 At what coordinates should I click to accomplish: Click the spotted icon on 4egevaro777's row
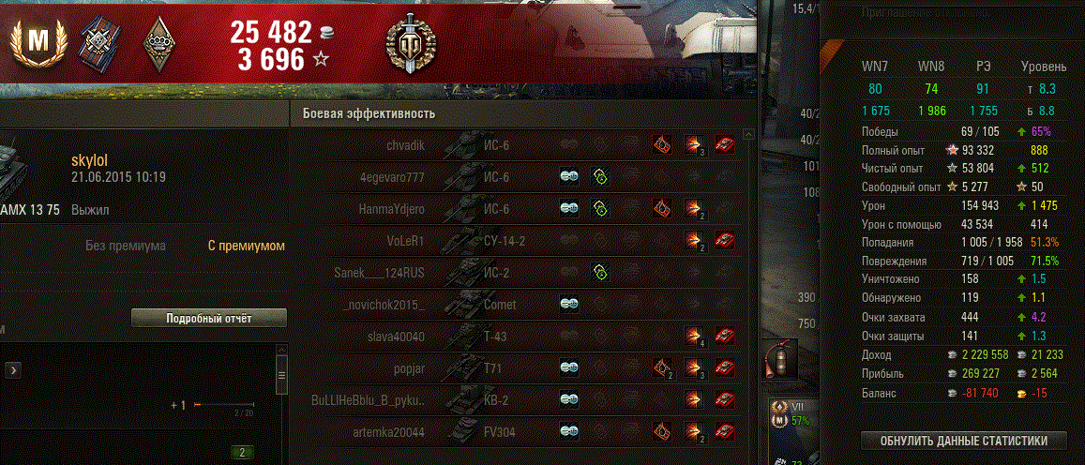[569, 176]
